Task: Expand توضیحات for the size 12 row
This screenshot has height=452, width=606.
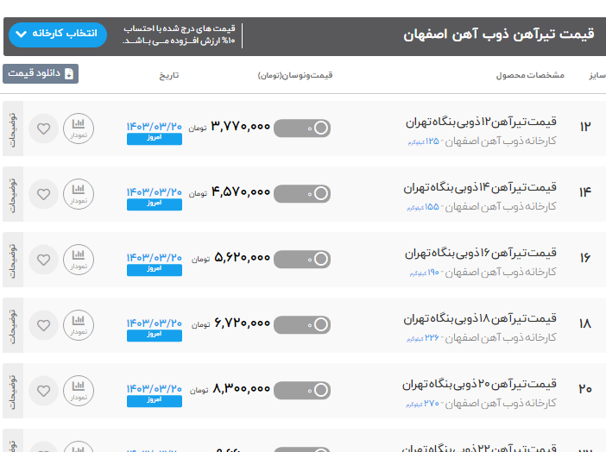Action: click(x=11, y=129)
